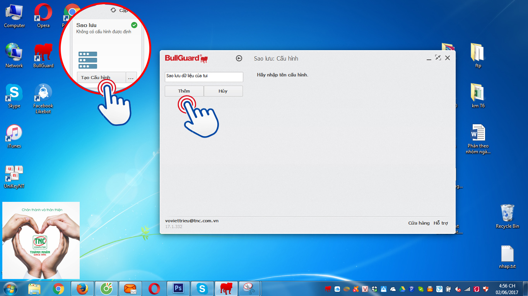The height and width of the screenshot is (296, 528).
Task: Open Cốc Cốc browser from the taskbar
Action: pos(106,289)
